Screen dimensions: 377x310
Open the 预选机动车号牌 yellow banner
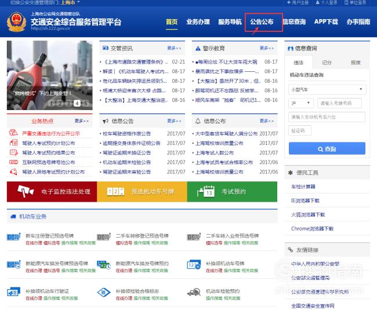[142, 192]
